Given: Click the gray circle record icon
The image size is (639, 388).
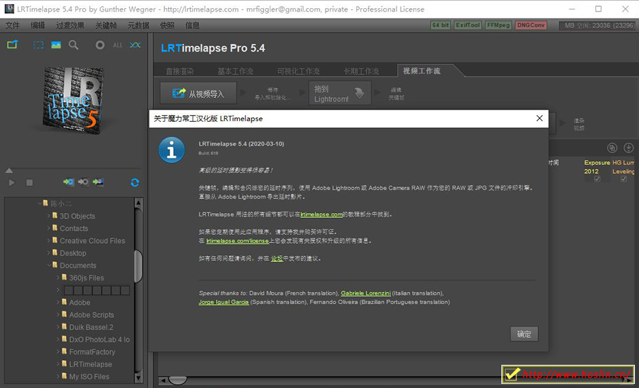Looking at the screenshot, I should 100,45.
